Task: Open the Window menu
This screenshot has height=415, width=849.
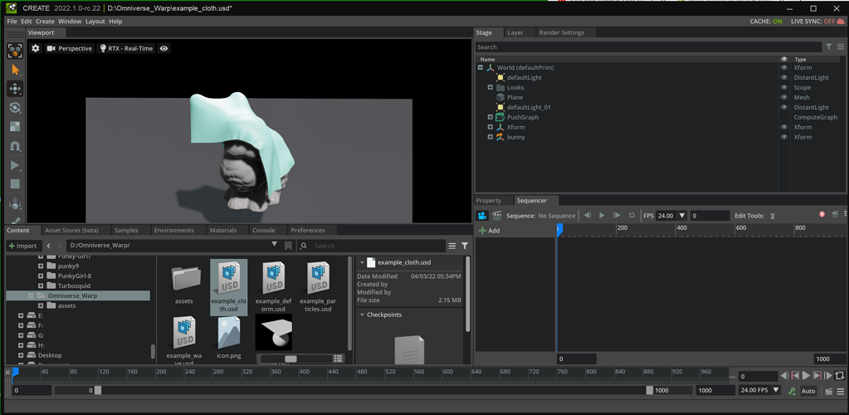Action: (70, 22)
